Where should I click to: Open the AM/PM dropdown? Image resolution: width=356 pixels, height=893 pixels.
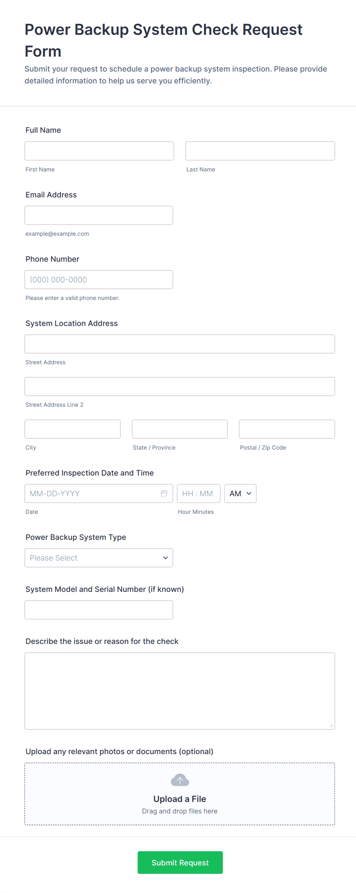[x=240, y=494]
